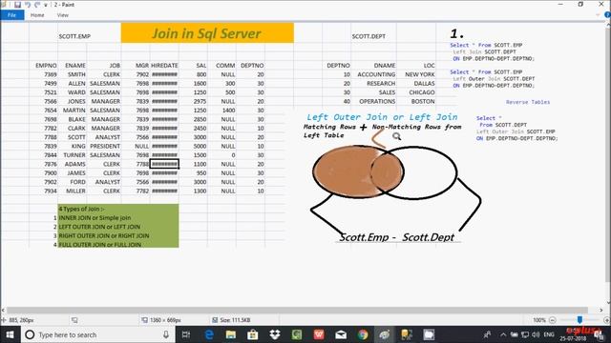Screen dimensions: 611x343
Task: Switch to the Home ribbon tab
Action: pos(37,15)
